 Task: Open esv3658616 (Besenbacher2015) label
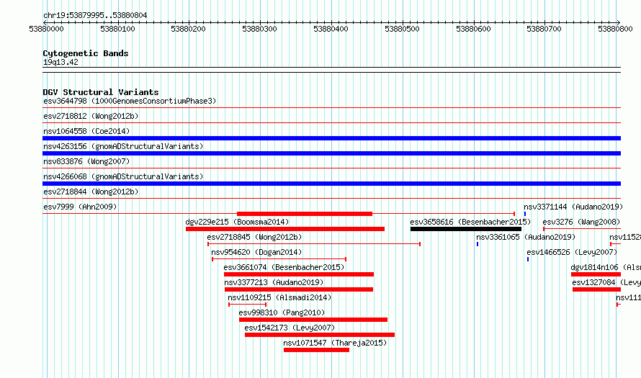470,222
